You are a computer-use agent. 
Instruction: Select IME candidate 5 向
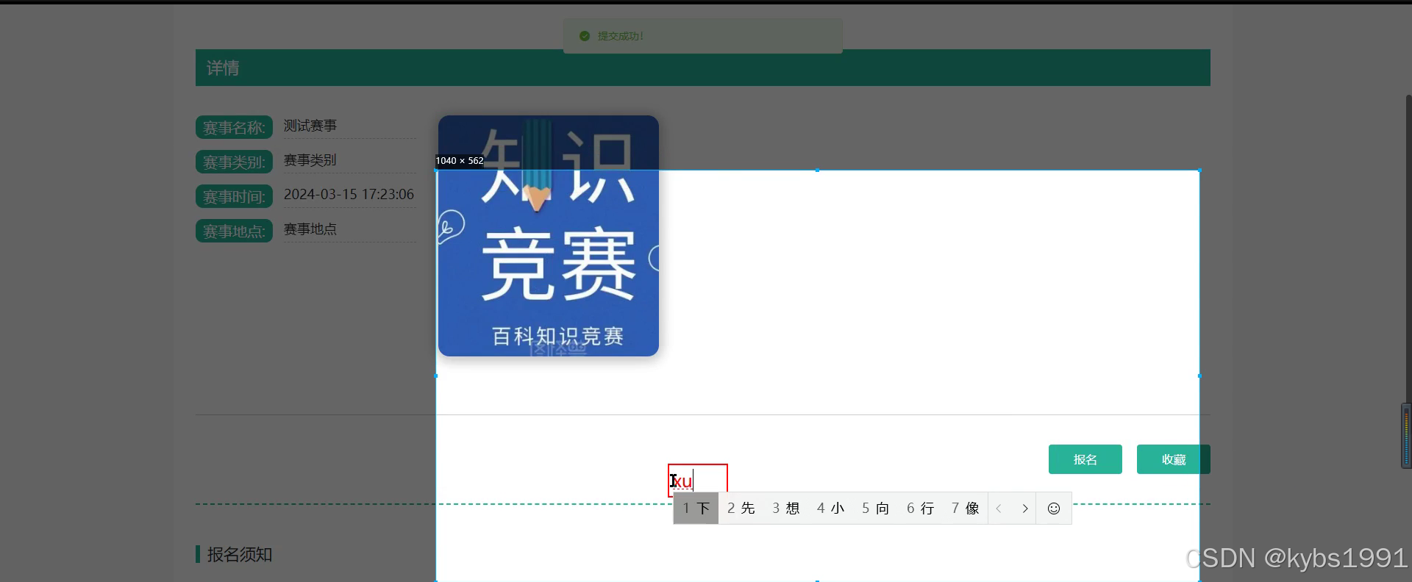pyautogui.click(x=875, y=509)
